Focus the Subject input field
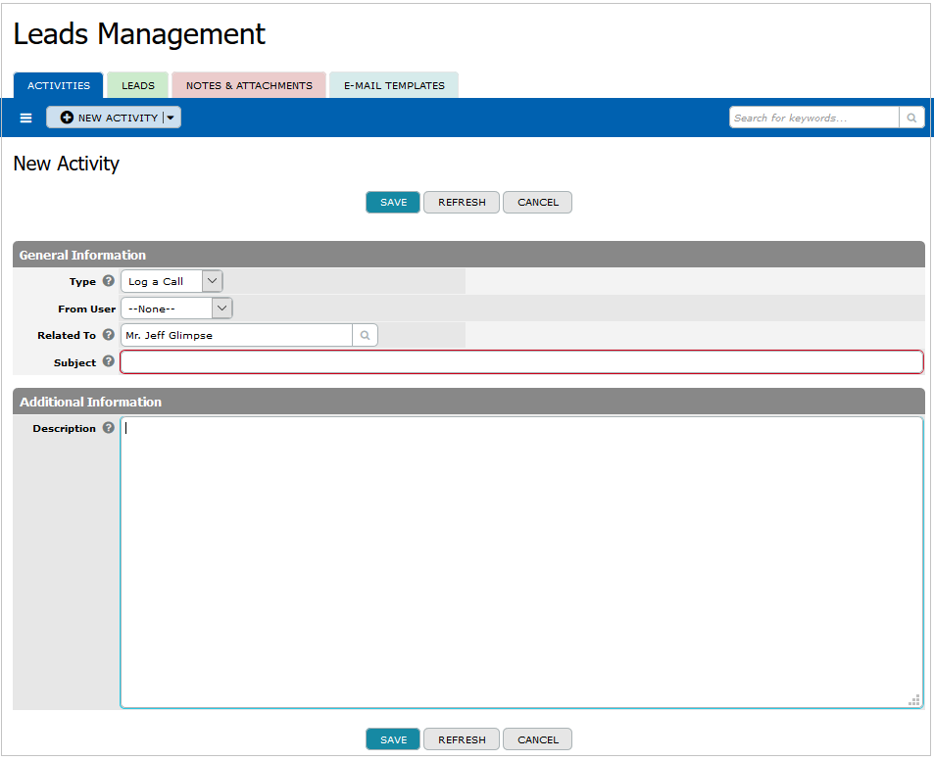 click(521, 362)
